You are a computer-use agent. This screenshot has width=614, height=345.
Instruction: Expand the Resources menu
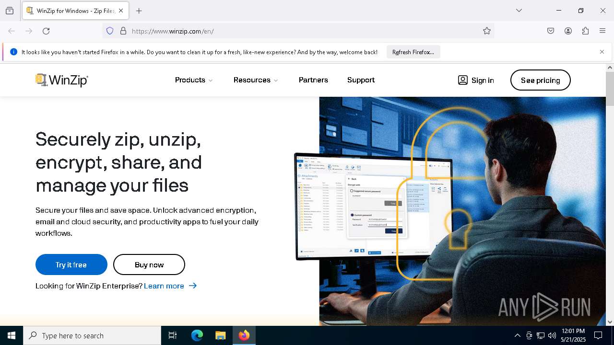point(256,80)
